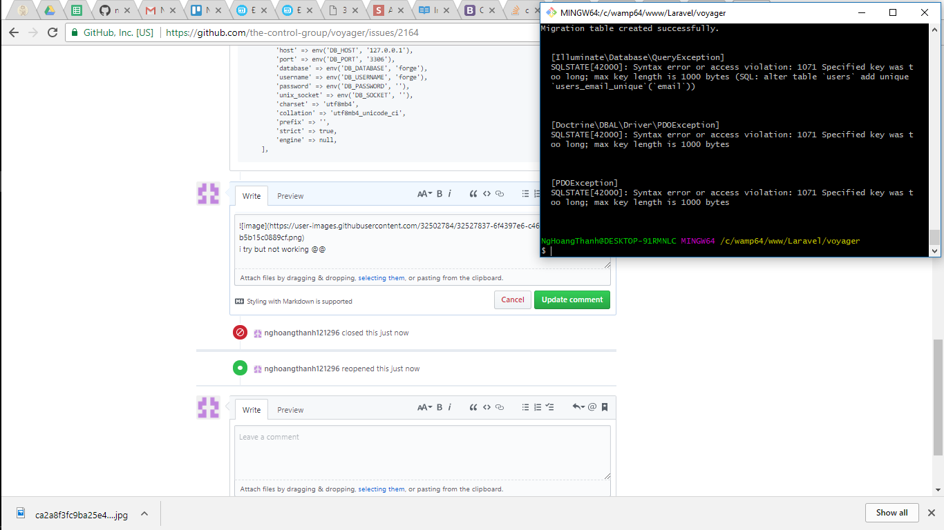Image resolution: width=944 pixels, height=530 pixels.
Task: Insert a quote in the comment being edited
Action: coord(473,193)
